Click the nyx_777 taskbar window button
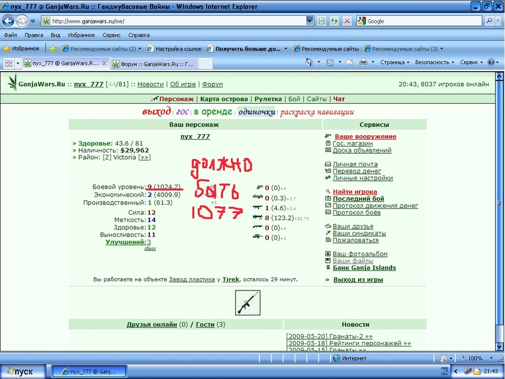 point(89,371)
